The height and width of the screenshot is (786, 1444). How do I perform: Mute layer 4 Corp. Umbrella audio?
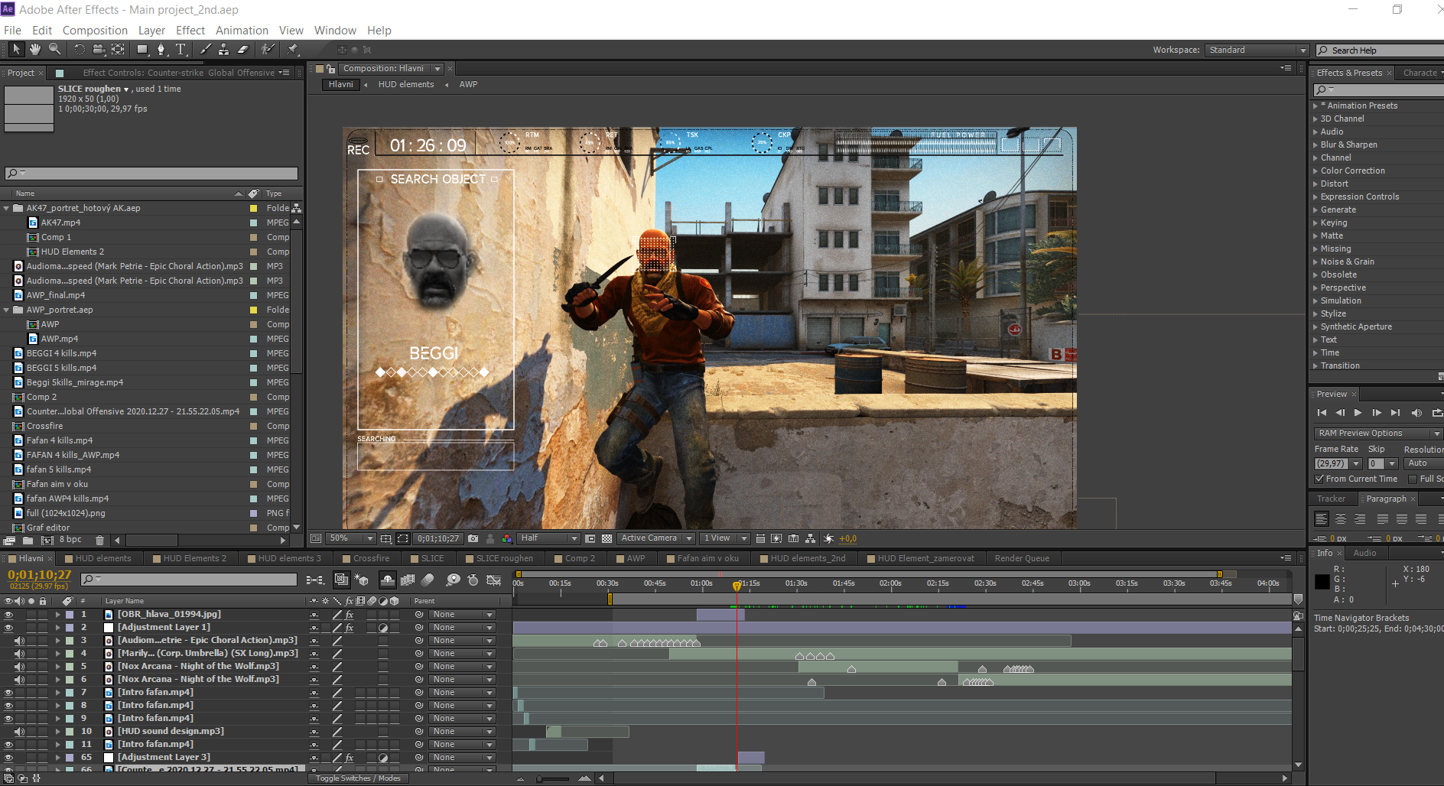[19, 654]
